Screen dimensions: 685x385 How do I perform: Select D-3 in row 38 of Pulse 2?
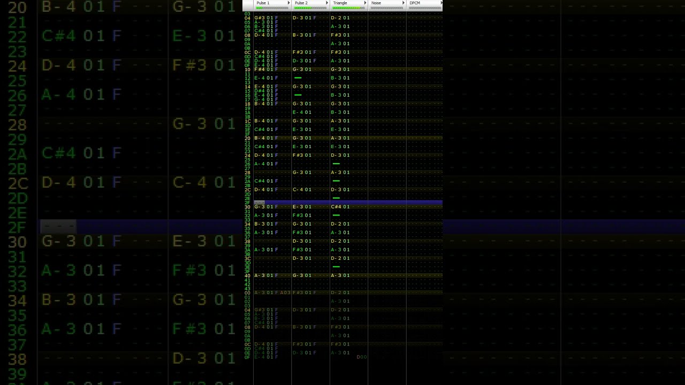coord(298,241)
